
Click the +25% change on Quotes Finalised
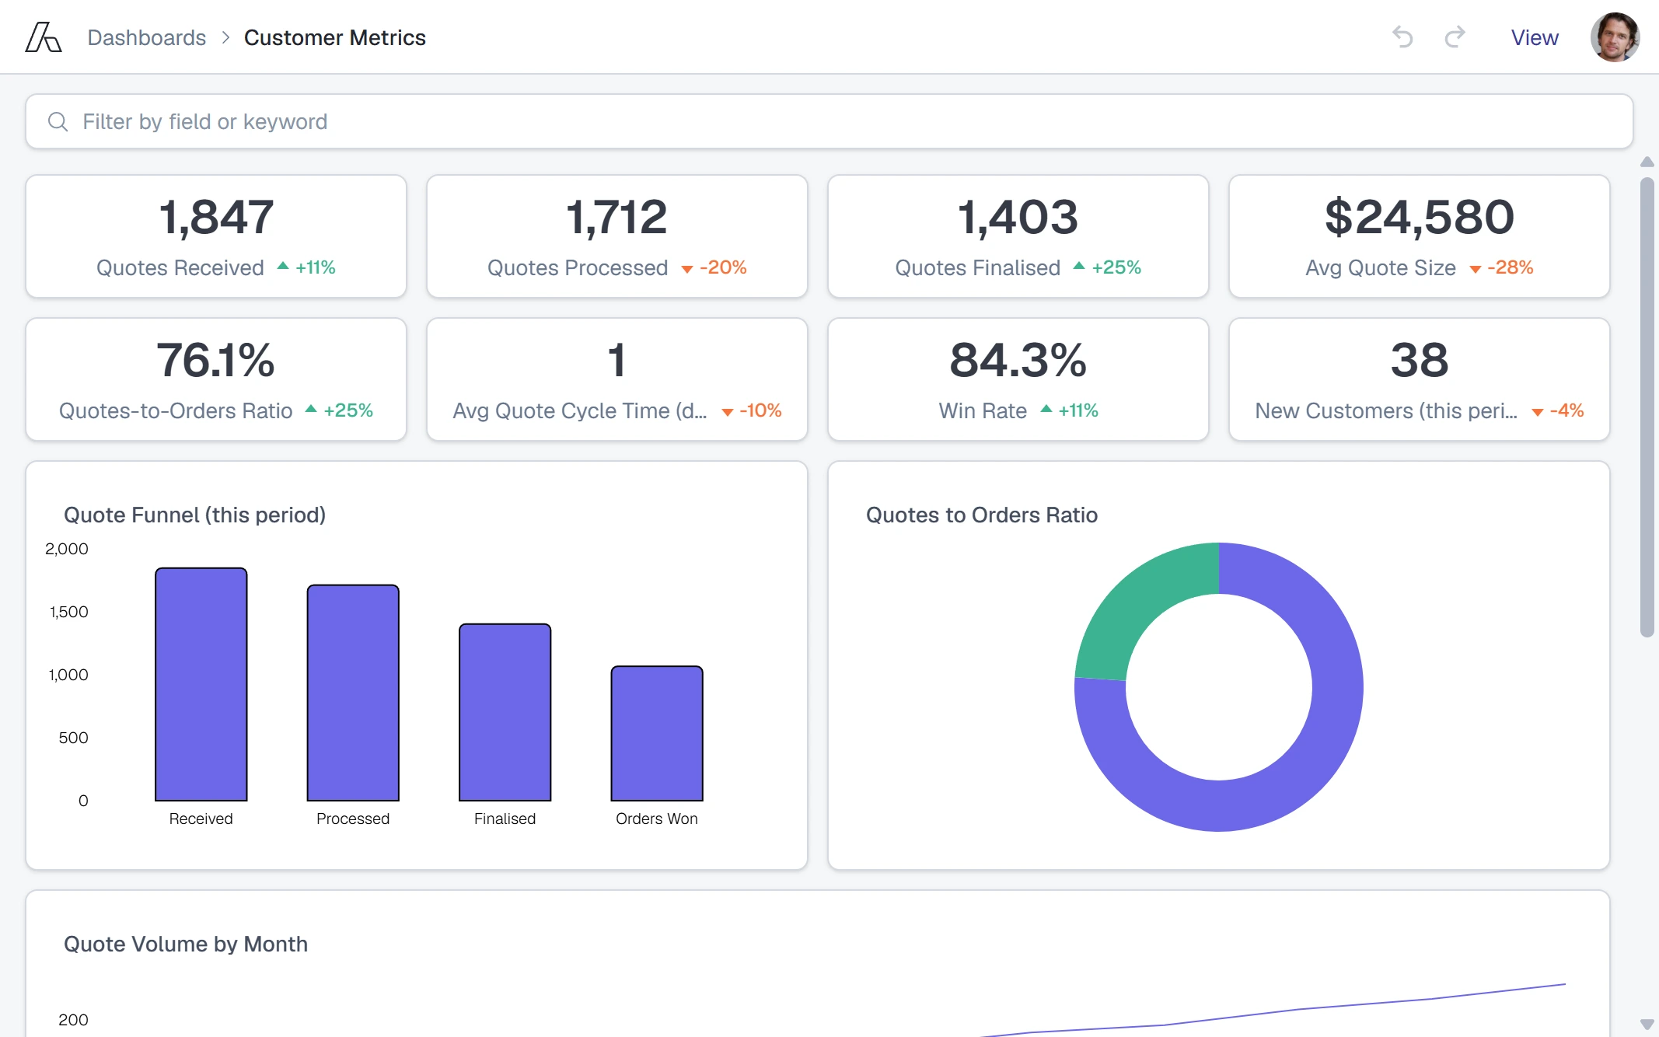1116,267
